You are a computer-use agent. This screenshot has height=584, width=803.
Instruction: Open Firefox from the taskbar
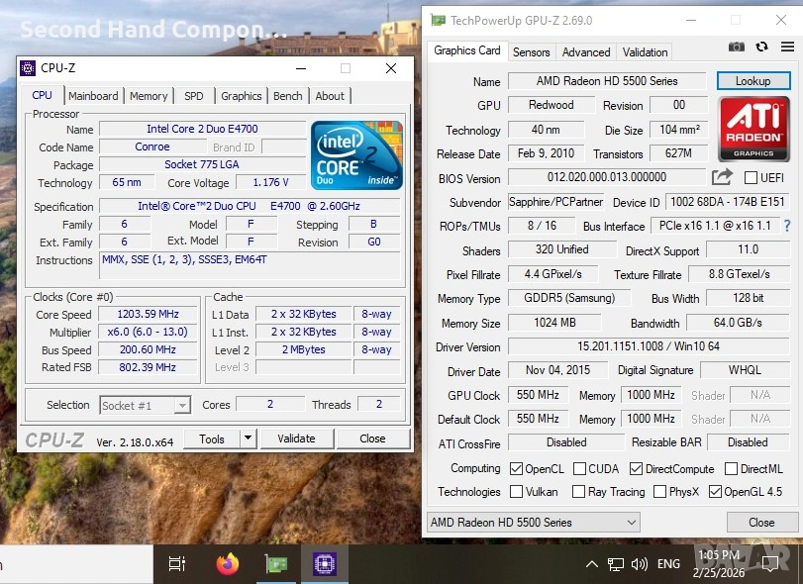pyautogui.click(x=228, y=564)
